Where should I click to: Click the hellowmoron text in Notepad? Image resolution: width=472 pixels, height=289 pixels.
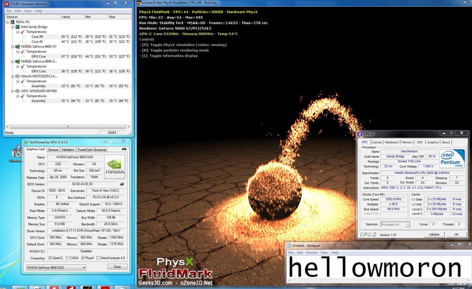[374, 268]
